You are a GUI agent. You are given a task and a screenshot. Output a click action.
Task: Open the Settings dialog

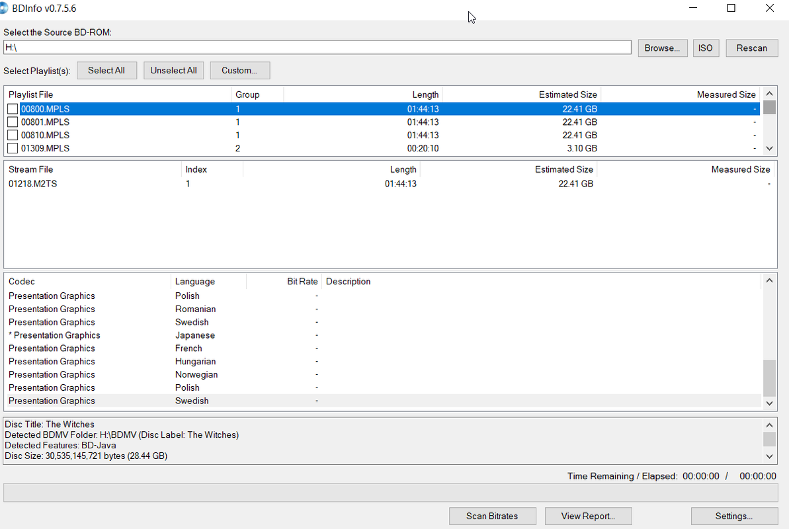[734, 516]
